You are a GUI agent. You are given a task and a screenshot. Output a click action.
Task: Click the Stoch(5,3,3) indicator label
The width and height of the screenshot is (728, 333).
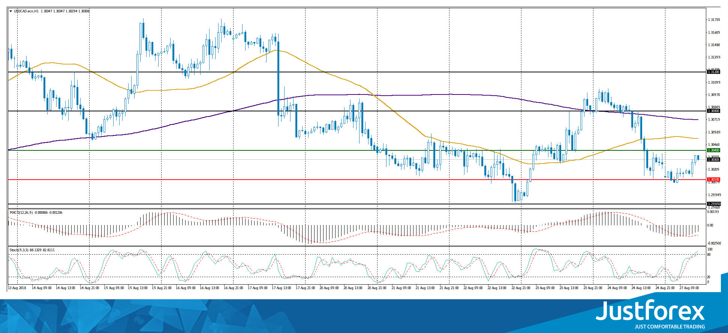tap(19, 250)
